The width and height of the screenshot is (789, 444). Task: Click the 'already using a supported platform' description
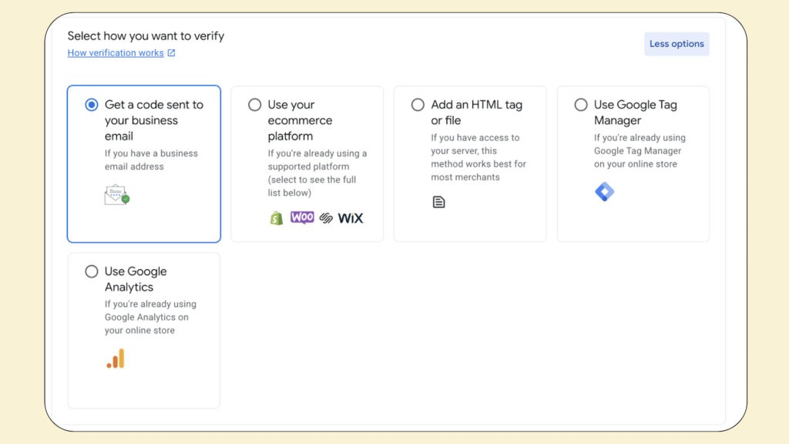[x=317, y=173]
